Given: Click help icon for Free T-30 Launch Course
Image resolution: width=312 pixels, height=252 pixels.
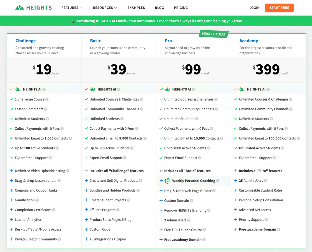Looking at the screenshot, I should [x=205, y=230].
